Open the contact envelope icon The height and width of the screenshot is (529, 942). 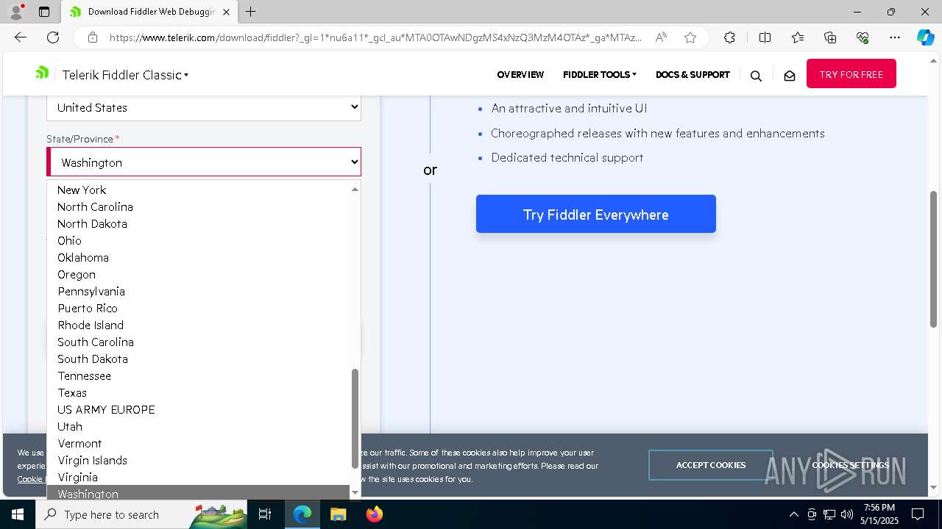click(790, 76)
